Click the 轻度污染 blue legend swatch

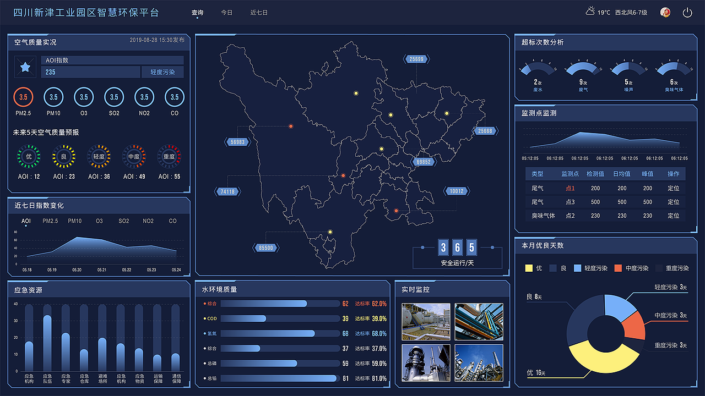click(x=578, y=268)
